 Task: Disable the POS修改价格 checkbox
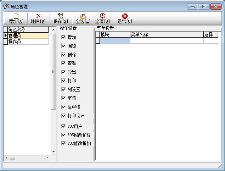pyautogui.click(x=63, y=135)
